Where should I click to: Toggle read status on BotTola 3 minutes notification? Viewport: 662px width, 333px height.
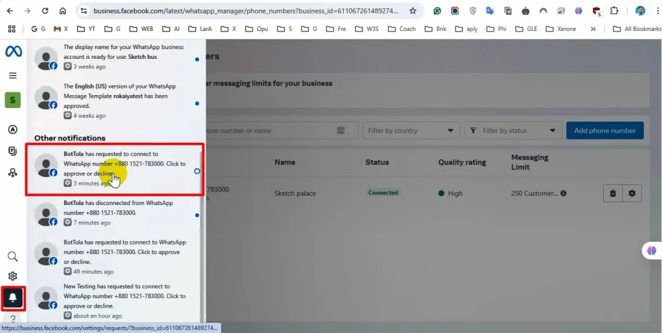pyautogui.click(x=197, y=171)
